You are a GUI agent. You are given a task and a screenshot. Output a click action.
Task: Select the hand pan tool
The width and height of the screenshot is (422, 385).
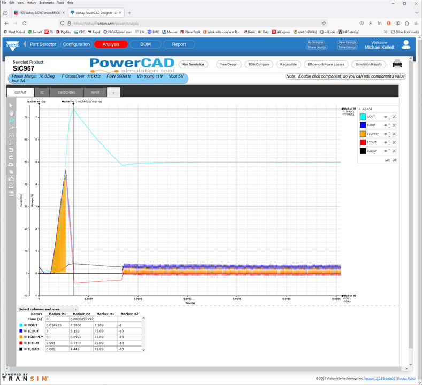[x=11, y=113]
